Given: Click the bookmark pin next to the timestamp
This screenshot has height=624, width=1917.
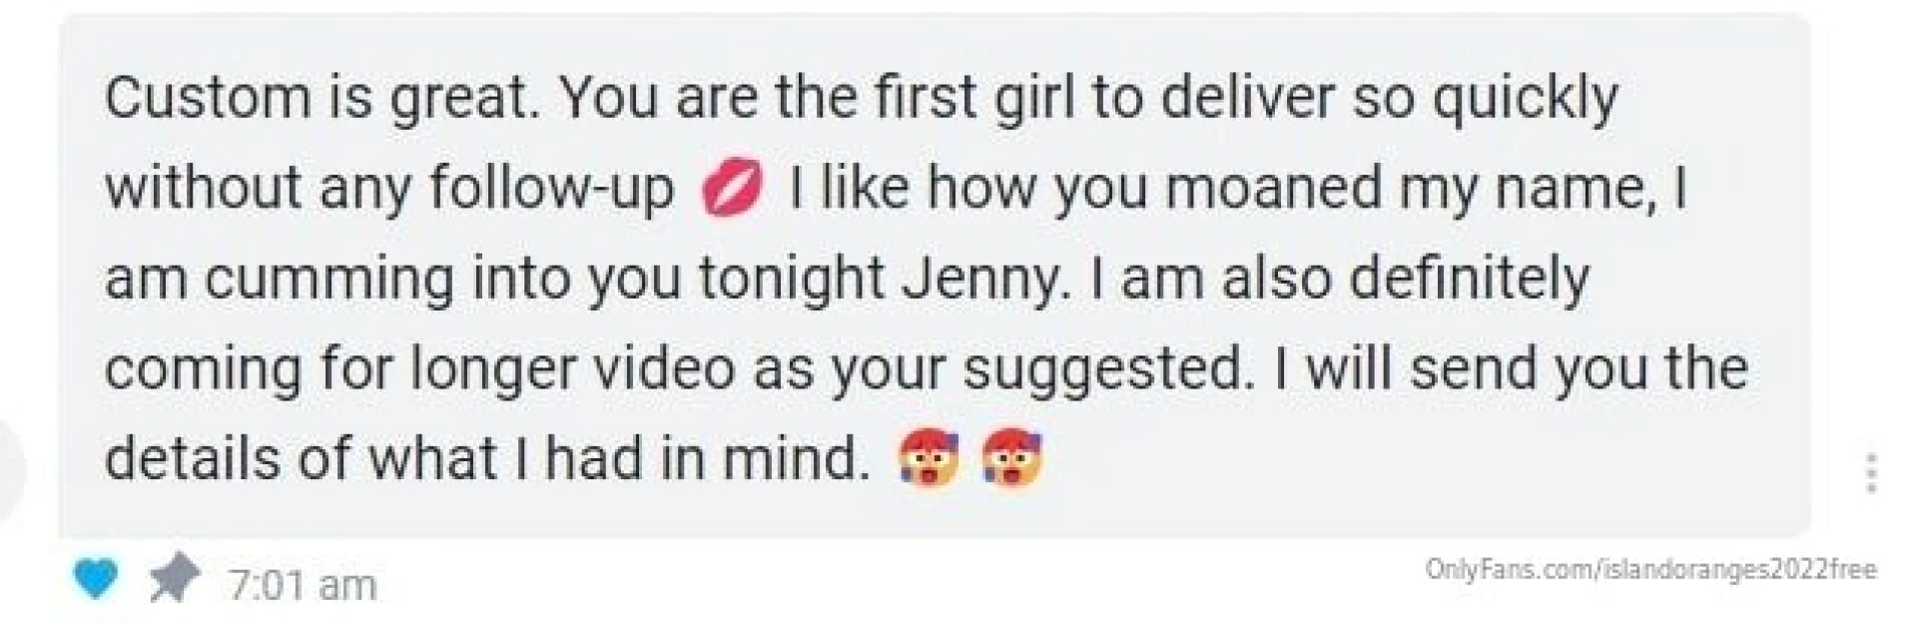Looking at the screenshot, I should 173,575.
